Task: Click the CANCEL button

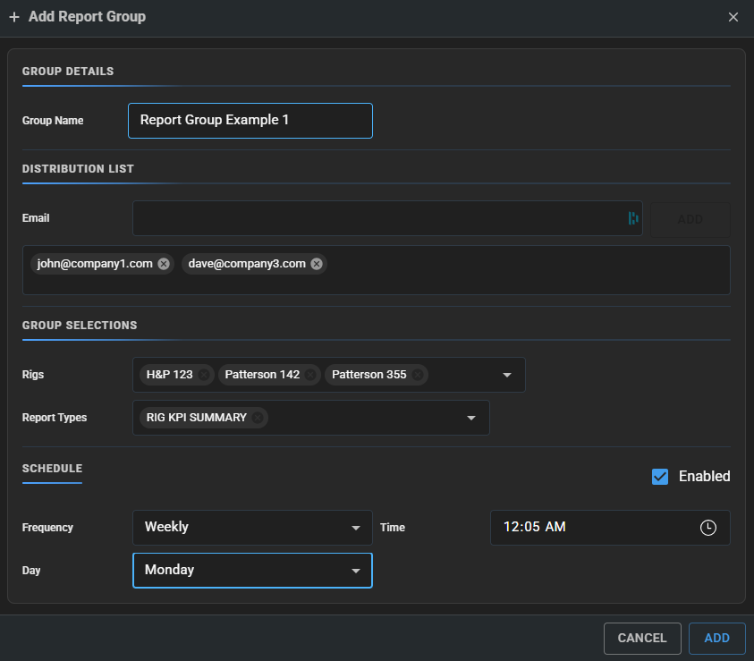Action: (x=642, y=639)
